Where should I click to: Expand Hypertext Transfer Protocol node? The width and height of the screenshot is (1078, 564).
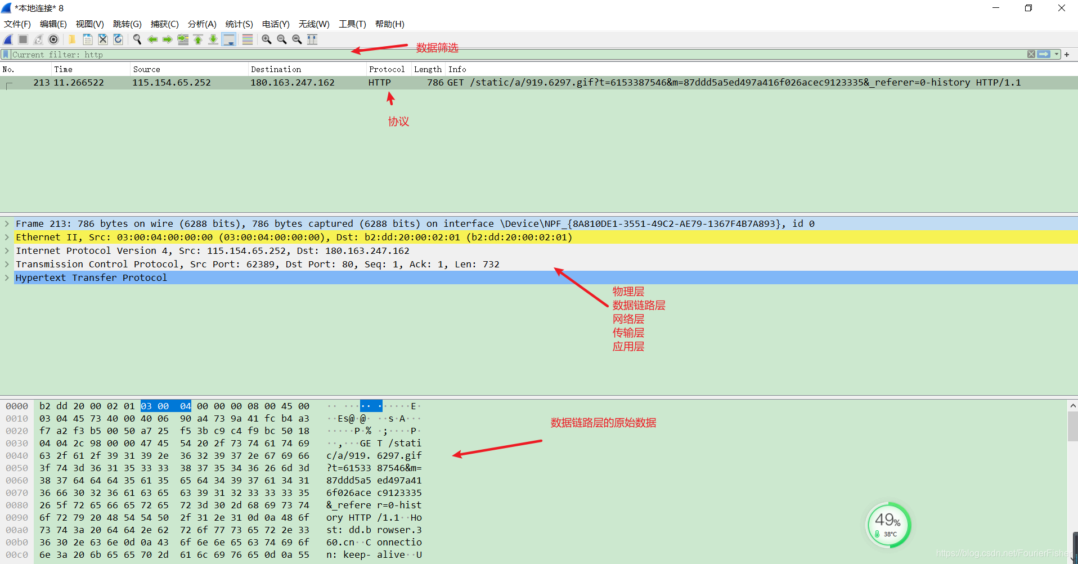[7, 277]
